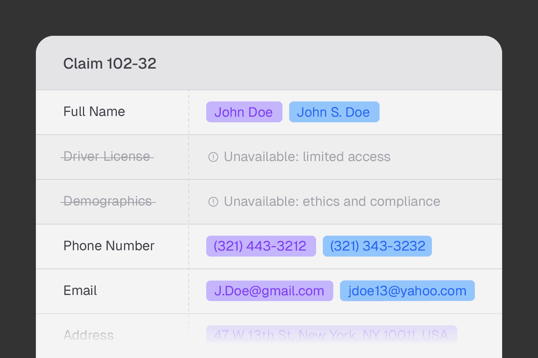Select the 'Full Name' row label

click(94, 112)
